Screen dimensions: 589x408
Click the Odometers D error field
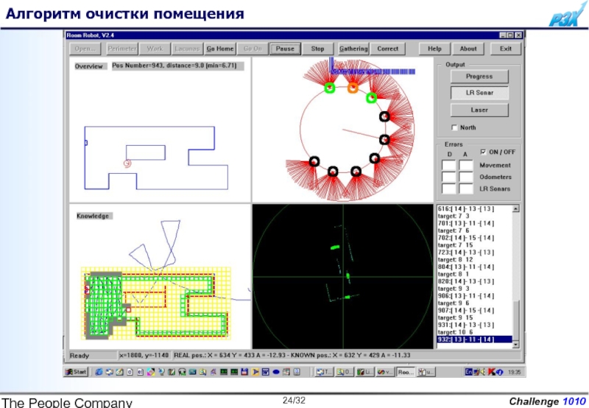[448, 177]
